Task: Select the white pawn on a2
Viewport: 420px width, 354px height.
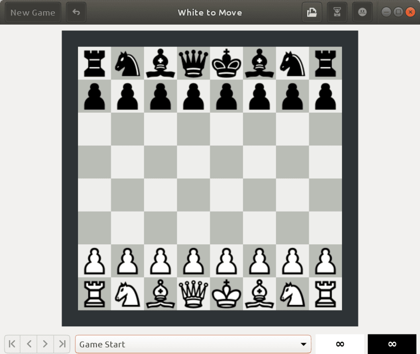Action: click(94, 261)
